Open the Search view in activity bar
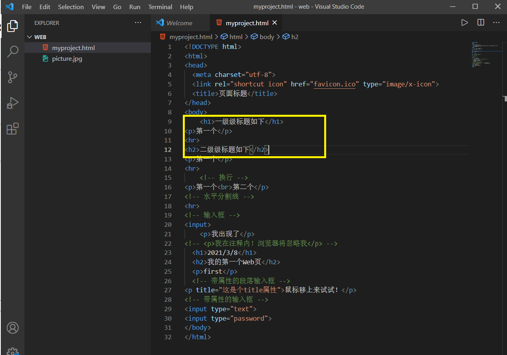This screenshot has width=507, height=355. click(13, 51)
